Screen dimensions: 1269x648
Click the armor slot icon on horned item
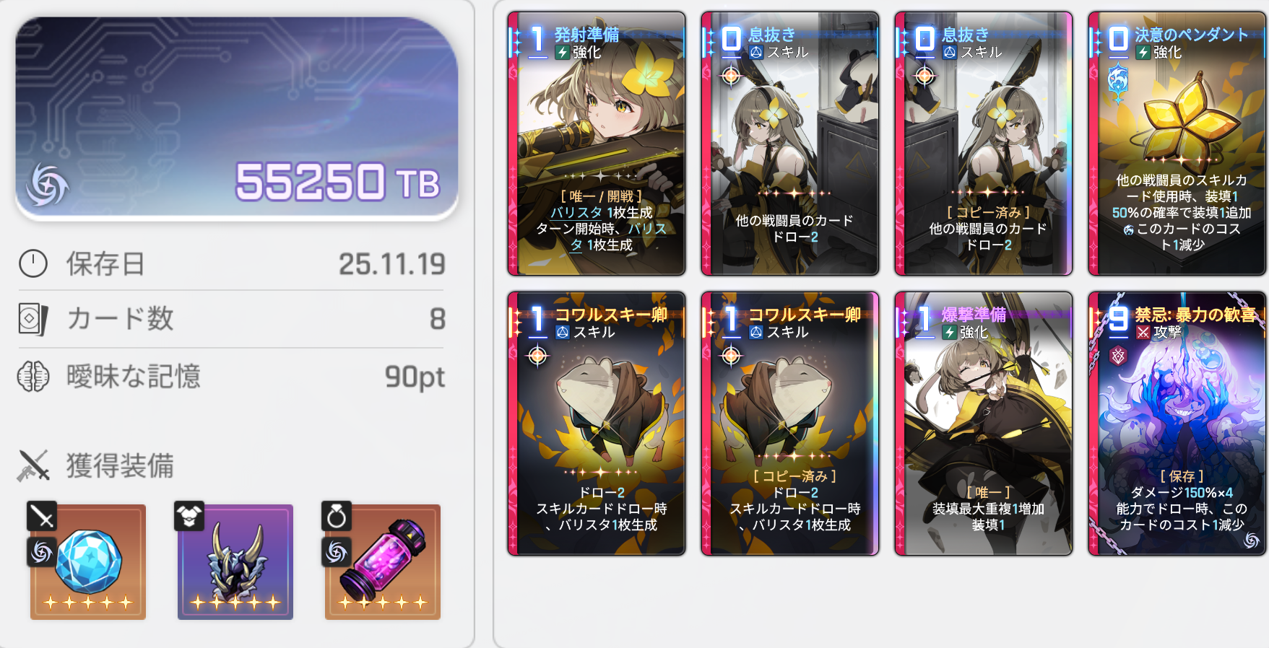pyautogui.click(x=189, y=516)
